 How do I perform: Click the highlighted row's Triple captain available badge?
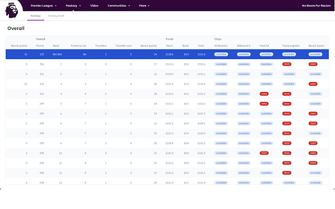click(289, 54)
